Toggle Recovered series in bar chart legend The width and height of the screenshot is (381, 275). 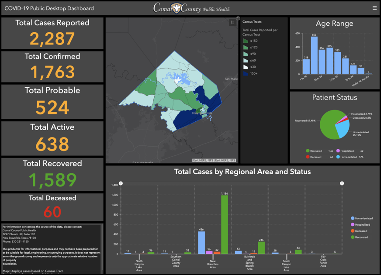coord(360,237)
